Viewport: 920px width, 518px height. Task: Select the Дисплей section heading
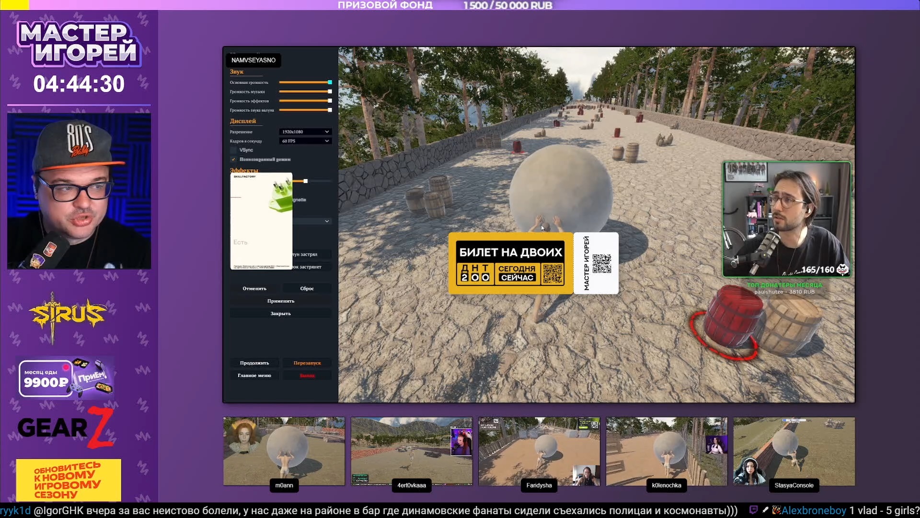243,121
